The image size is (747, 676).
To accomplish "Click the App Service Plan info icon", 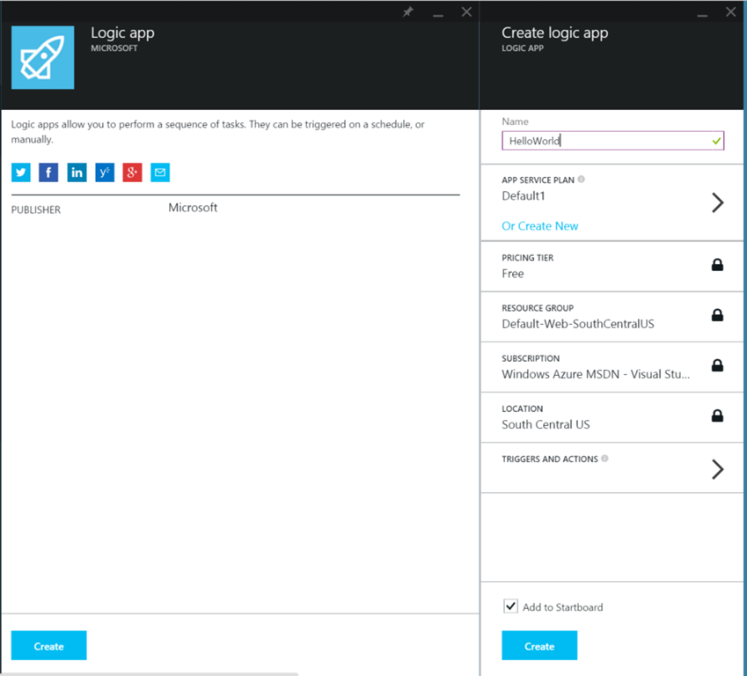I will 582,180.
